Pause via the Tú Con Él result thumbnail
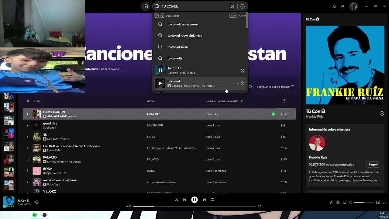 pos(160,70)
